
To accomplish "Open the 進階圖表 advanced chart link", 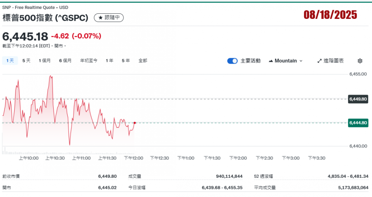I will click(x=330, y=61).
